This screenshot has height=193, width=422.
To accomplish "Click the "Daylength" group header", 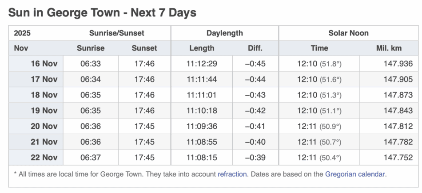I will [x=224, y=33].
